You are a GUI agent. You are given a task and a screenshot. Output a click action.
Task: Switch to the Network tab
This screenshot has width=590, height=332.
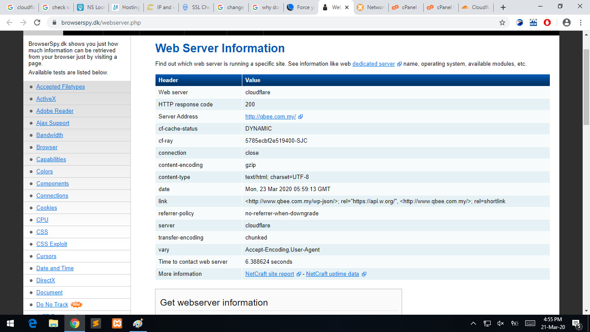pos(371,7)
